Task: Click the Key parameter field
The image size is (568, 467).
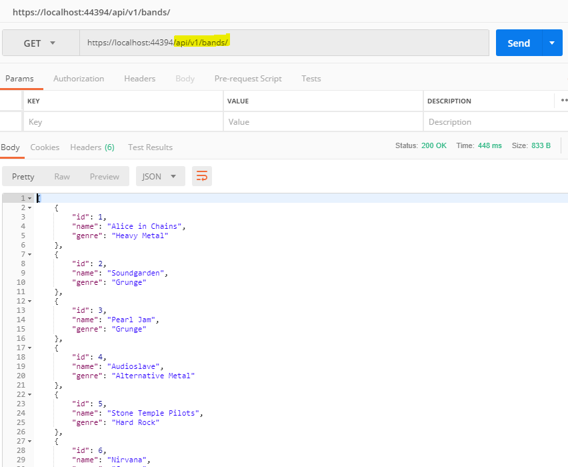Action: [123, 122]
